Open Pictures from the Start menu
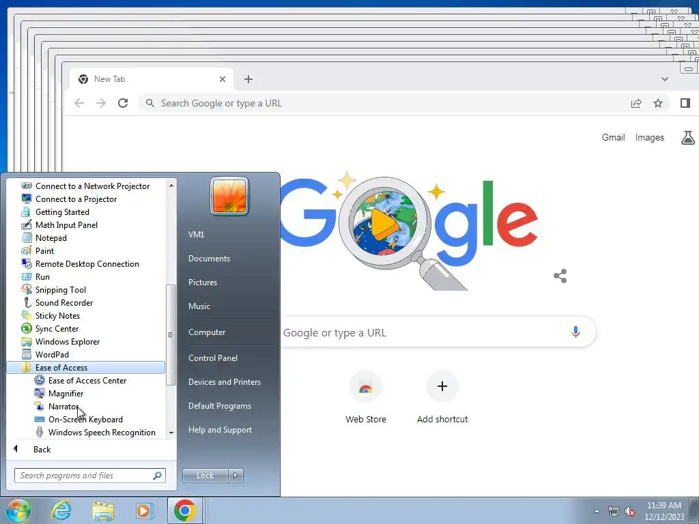 (x=202, y=282)
